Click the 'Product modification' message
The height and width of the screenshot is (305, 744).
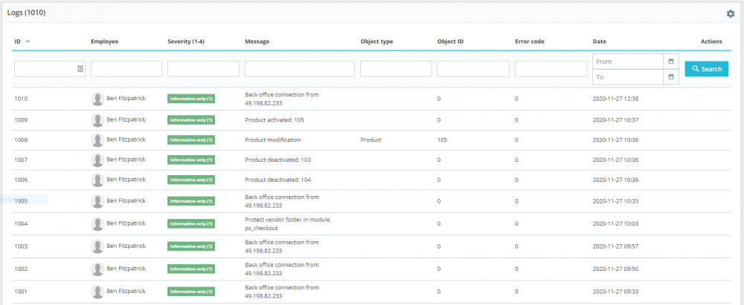(x=273, y=140)
